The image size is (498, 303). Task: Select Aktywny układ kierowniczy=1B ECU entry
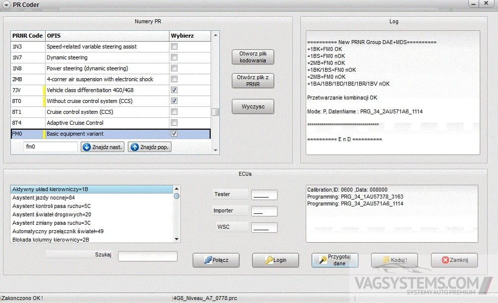pos(92,190)
